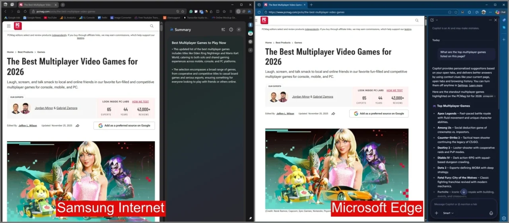509x223 pixels.
Task: Open Copilot Settings link
Action: (x=462, y=85)
